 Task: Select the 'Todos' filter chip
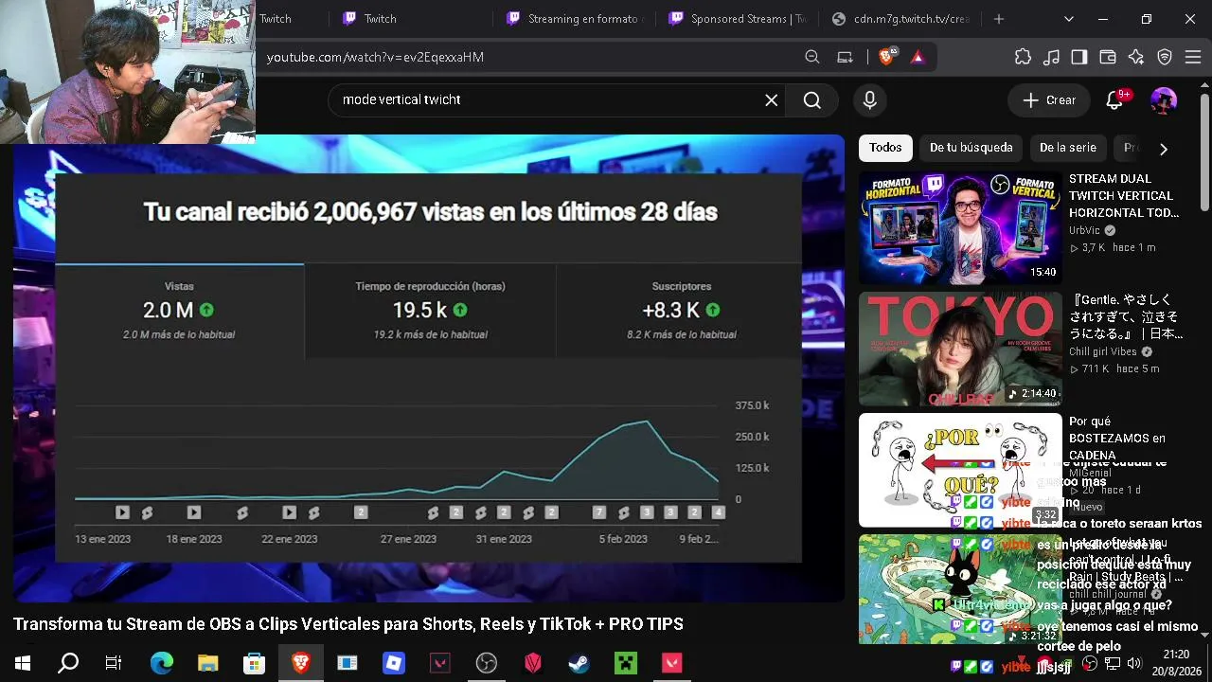click(885, 148)
